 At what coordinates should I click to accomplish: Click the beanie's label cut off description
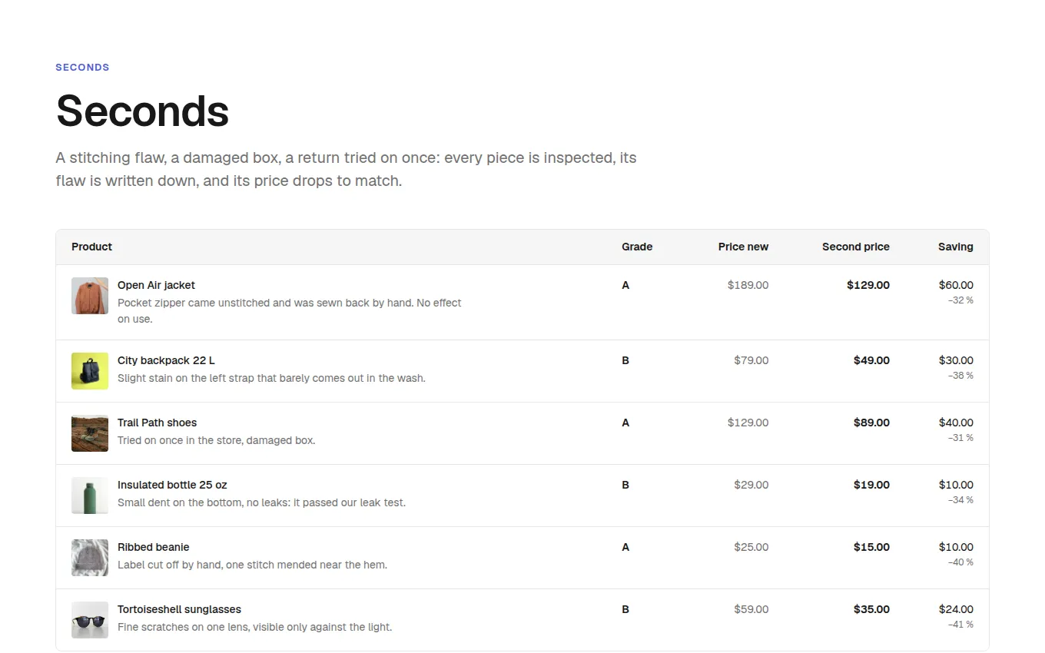[x=252, y=565]
